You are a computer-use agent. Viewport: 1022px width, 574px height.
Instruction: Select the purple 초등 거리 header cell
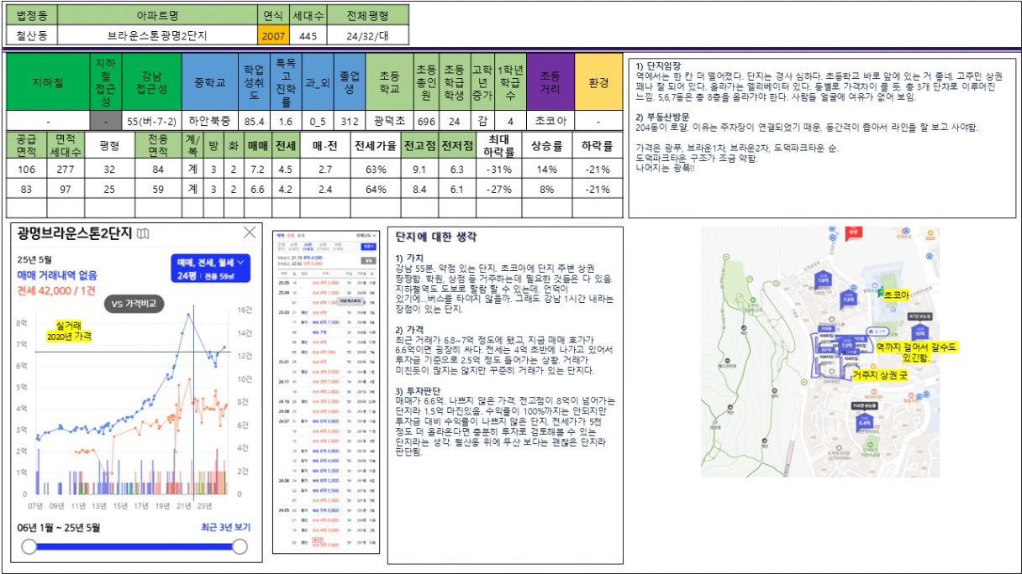[x=550, y=83]
